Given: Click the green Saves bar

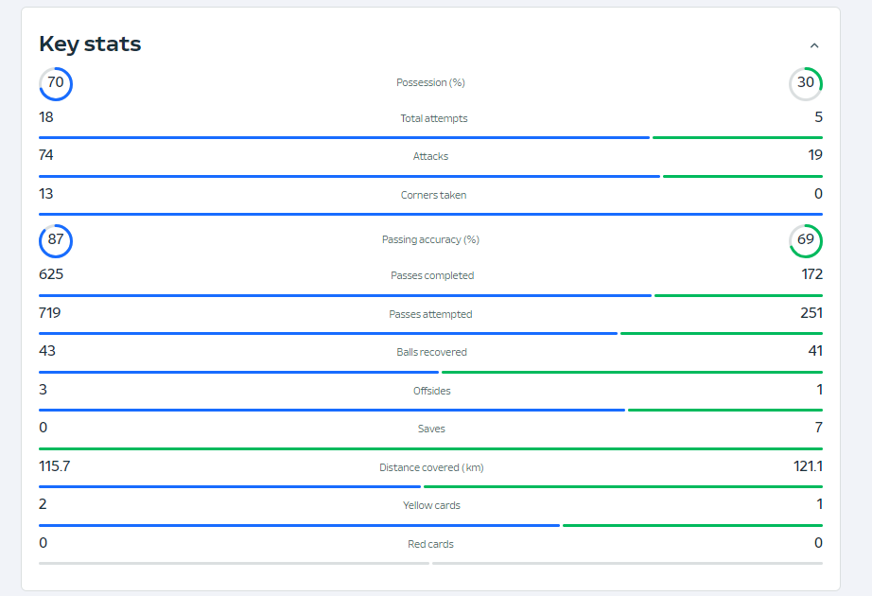Looking at the screenshot, I should (430, 448).
